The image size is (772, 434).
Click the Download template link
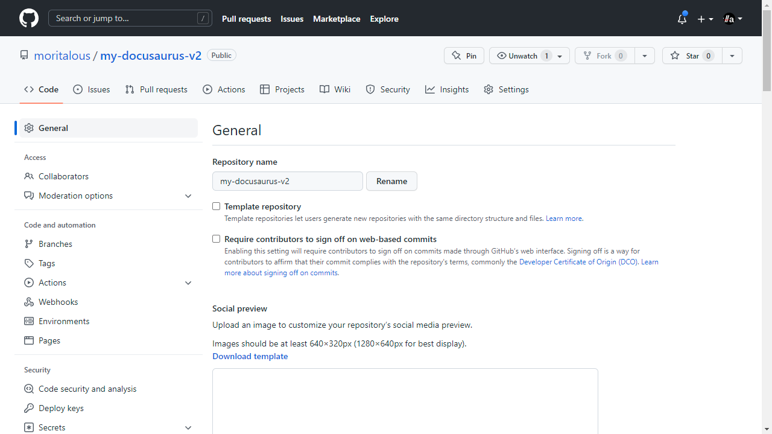[250, 356]
